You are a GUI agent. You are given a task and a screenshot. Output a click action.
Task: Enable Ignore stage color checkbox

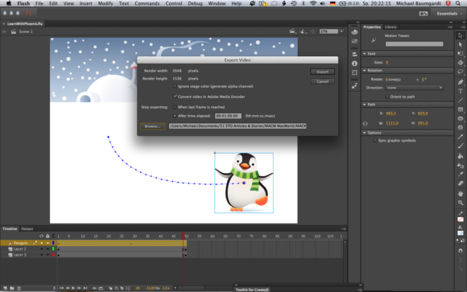click(175, 86)
